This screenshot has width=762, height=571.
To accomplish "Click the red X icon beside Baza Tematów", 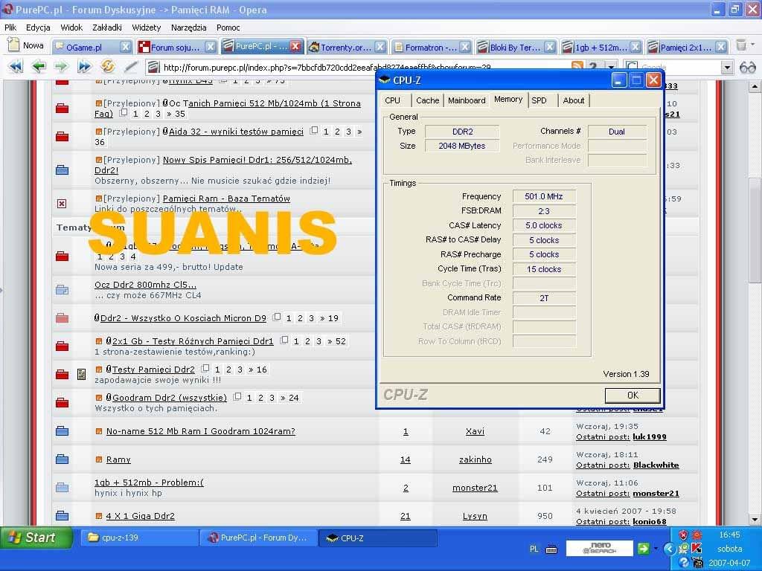I will pyautogui.click(x=62, y=204).
